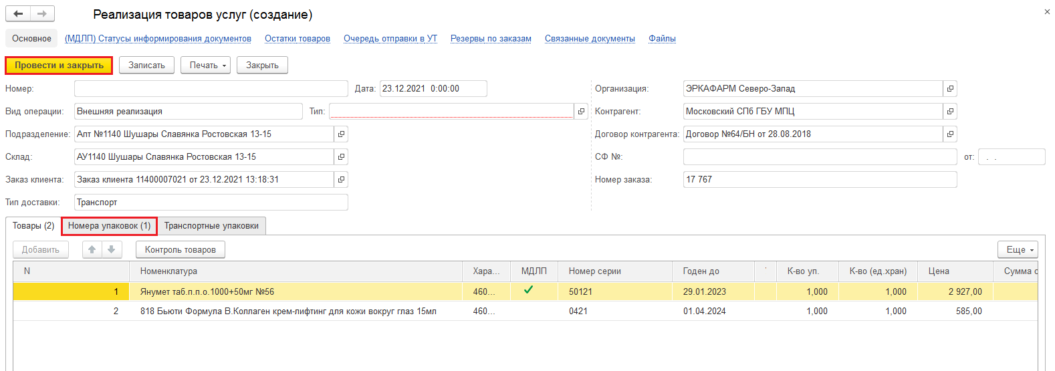This screenshot has width=1055, height=371.
Task: Move row up with up arrow
Action: 92,249
